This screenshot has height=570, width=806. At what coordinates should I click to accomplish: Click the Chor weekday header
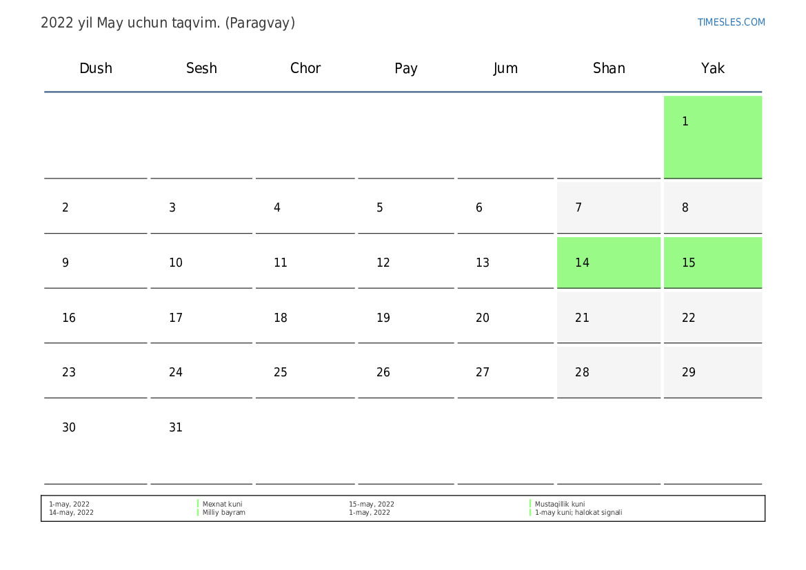click(305, 68)
